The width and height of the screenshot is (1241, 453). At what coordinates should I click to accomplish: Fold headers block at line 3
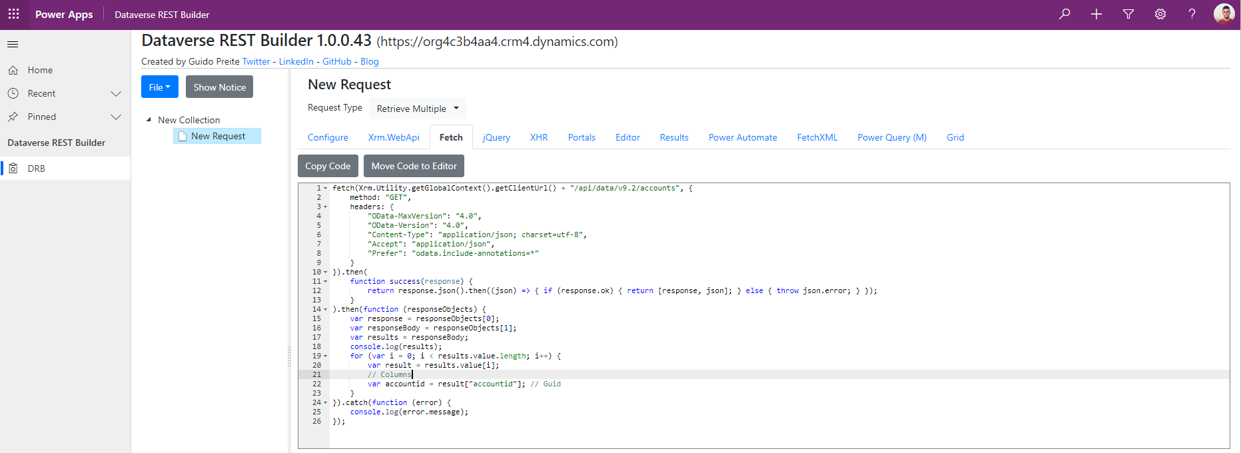coord(326,207)
